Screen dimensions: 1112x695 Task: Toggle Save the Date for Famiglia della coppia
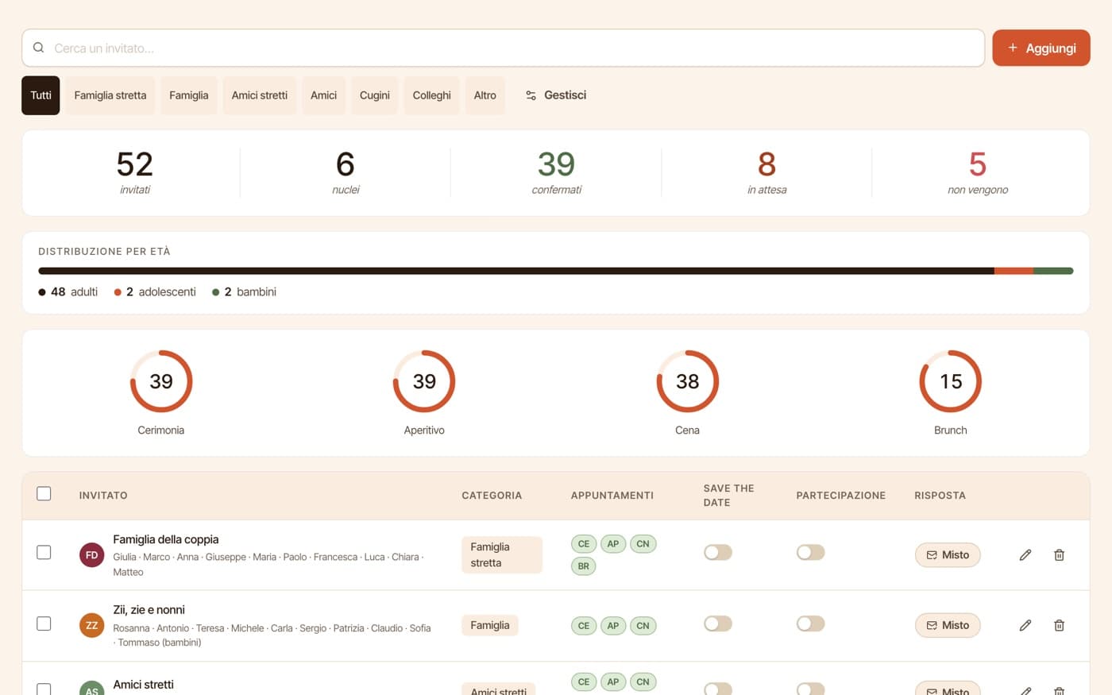click(717, 552)
